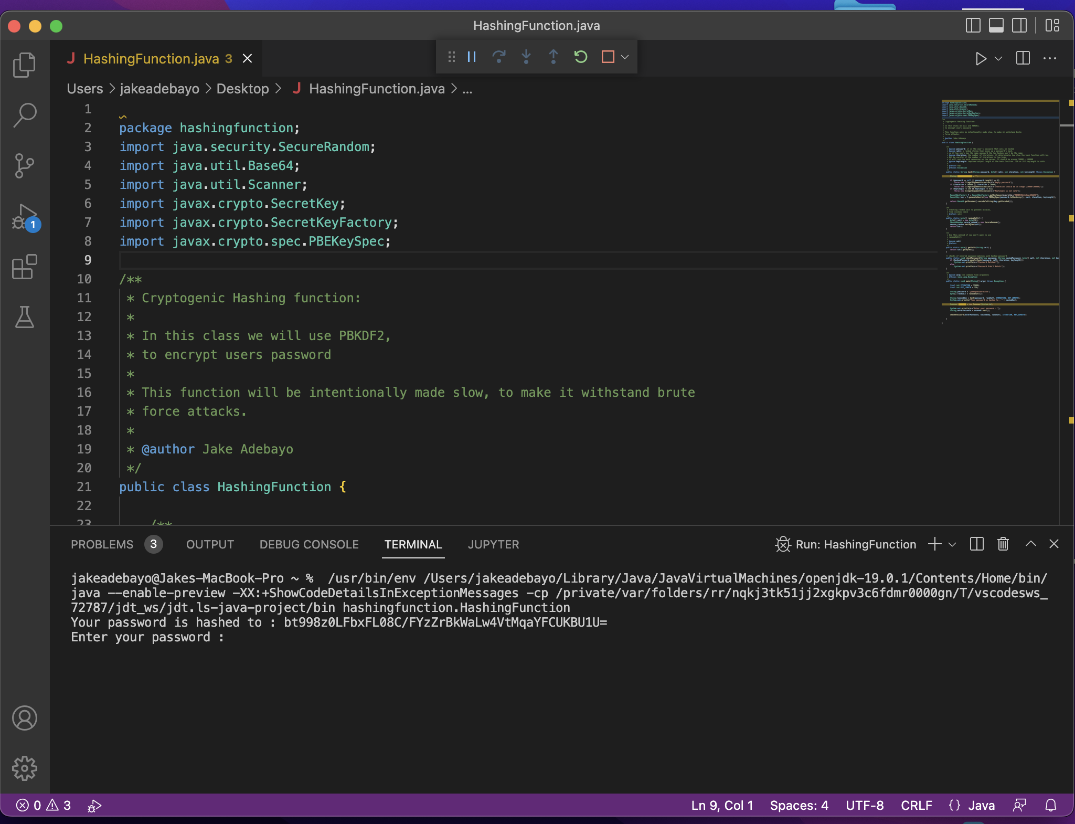Screen dimensions: 1075x824
Task: Click HashingFunction.java in the breadcrumb
Action: click(377, 89)
